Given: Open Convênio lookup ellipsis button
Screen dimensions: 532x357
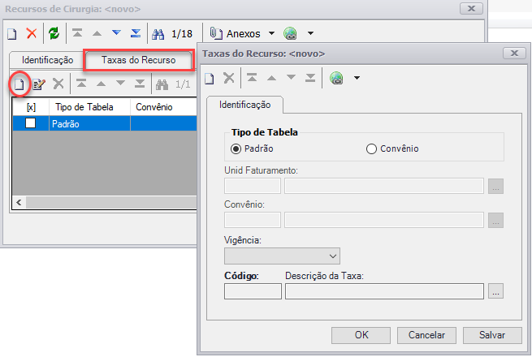Looking at the screenshot, I should point(495,221).
